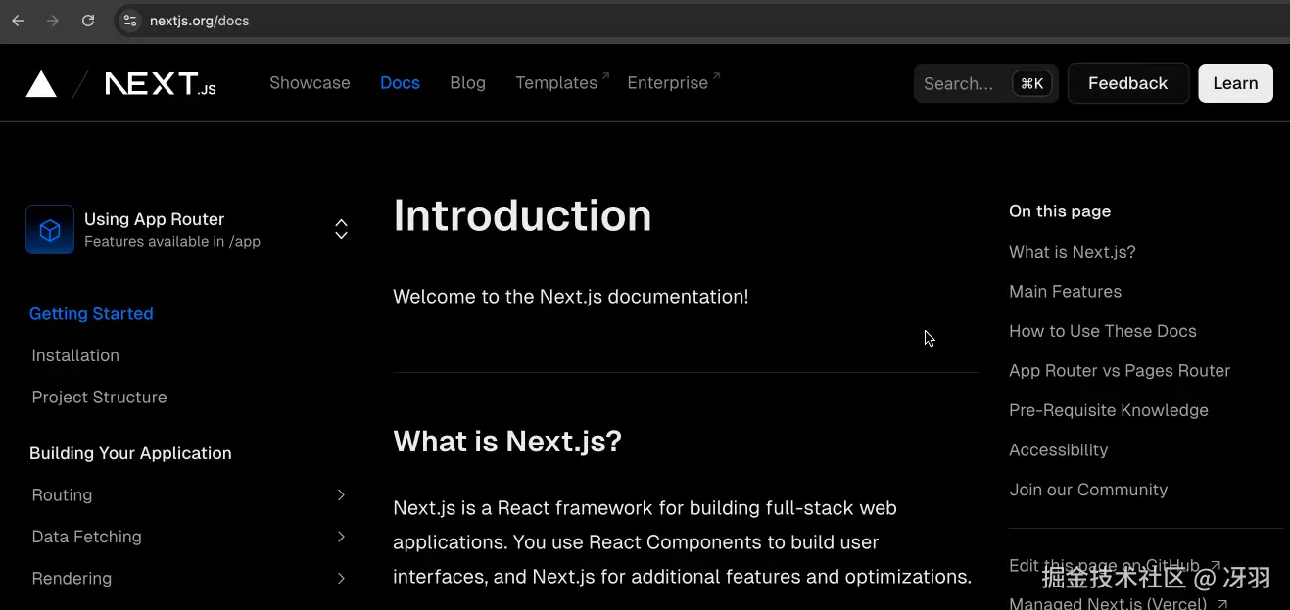Image resolution: width=1290 pixels, height=610 pixels.
Task: Click the ⌘K shortcut badge
Action: [1032, 83]
